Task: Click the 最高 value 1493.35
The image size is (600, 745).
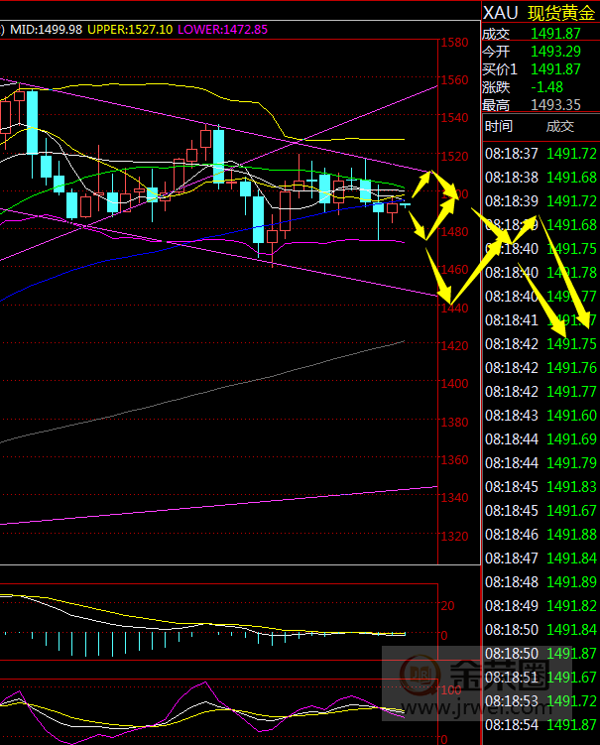Action: tap(555, 105)
